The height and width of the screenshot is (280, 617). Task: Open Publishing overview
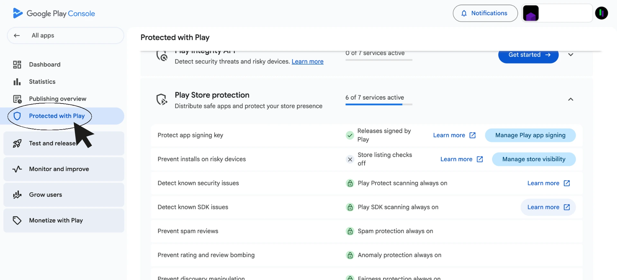58,99
